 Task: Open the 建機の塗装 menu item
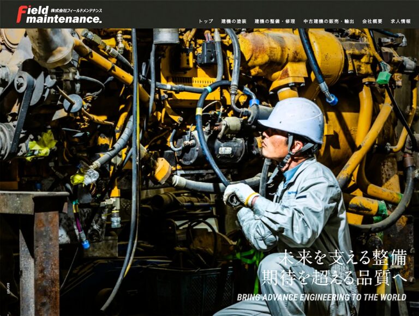(234, 21)
